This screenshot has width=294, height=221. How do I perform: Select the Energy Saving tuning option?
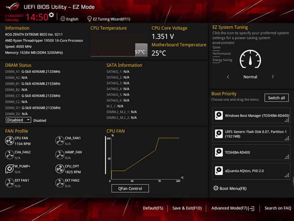(222, 60)
